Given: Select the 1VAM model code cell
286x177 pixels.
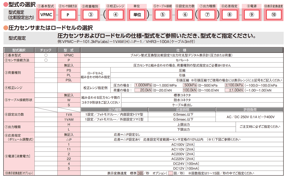Looking at the screenshot, I should 69,120.
